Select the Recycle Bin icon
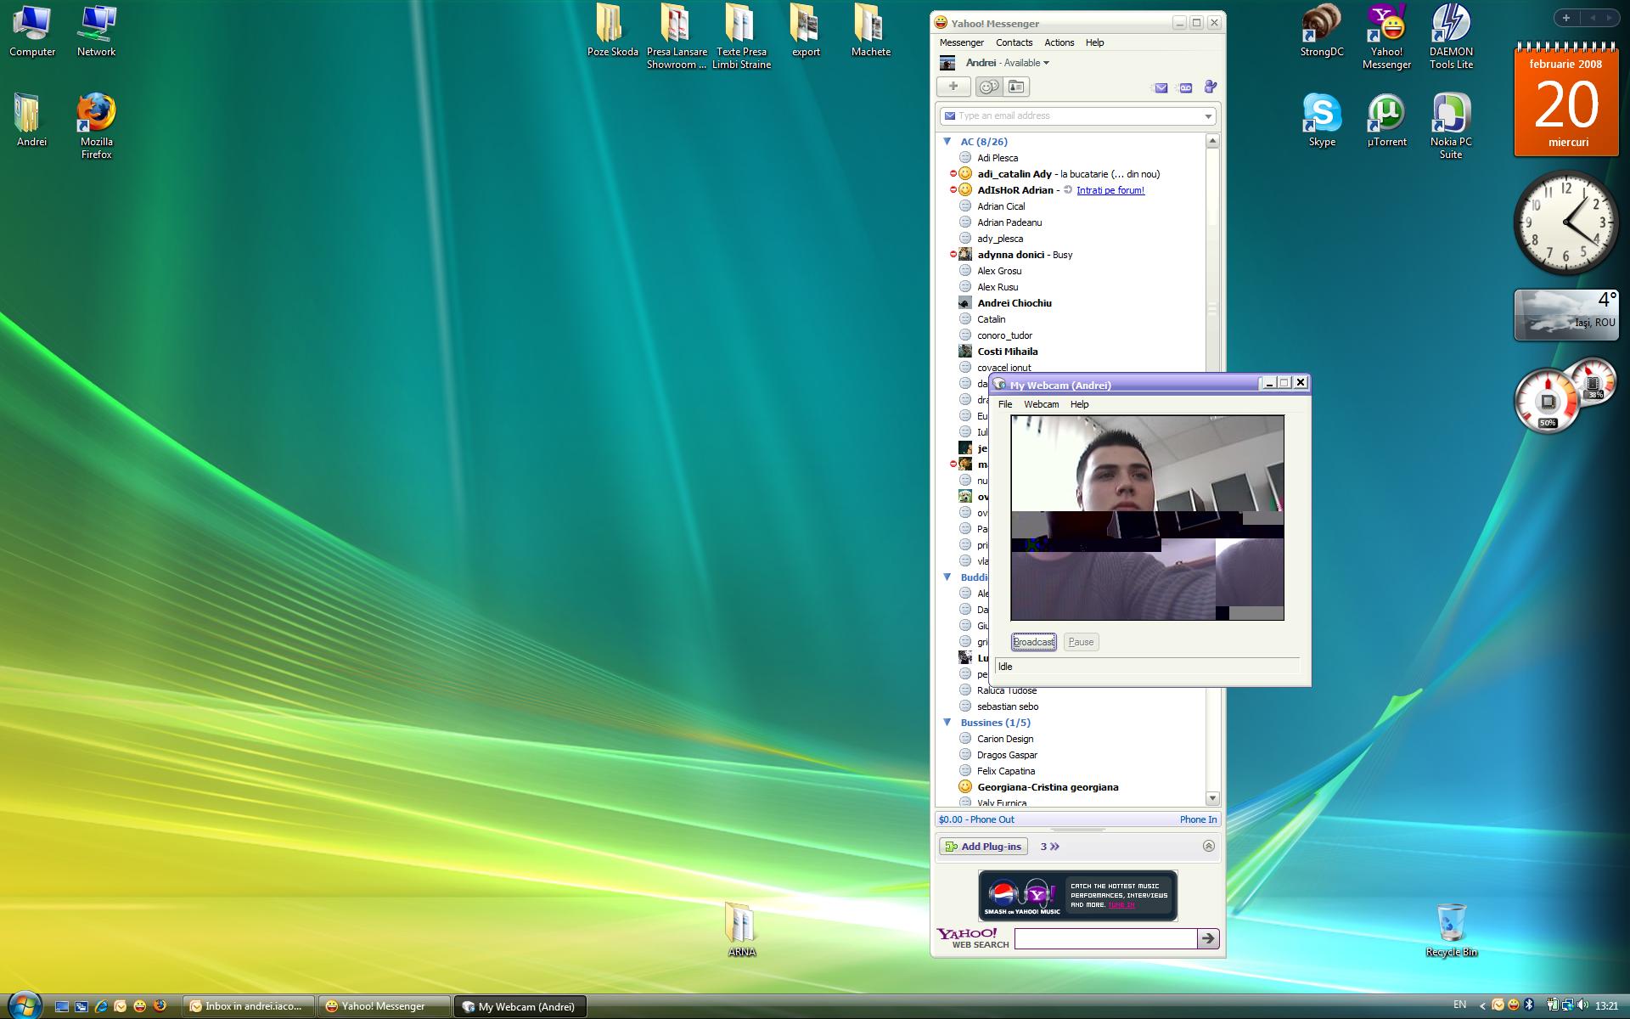The height and width of the screenshot is (1019, 1630). coord(1452,931)
